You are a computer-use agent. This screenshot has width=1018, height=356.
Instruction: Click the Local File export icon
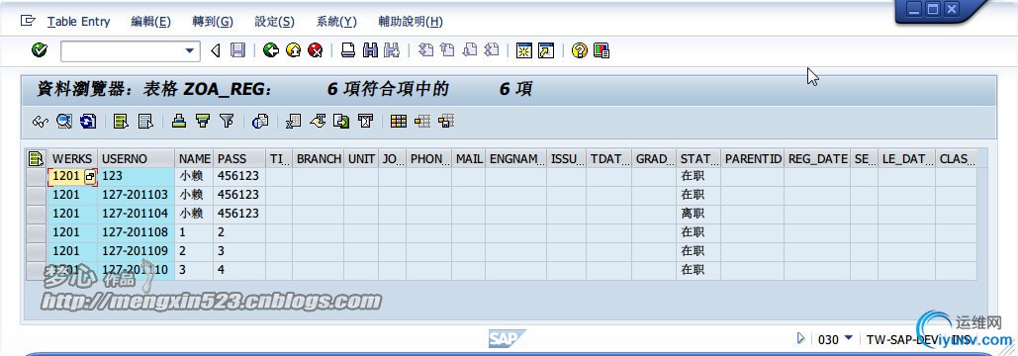pos(341,122)
